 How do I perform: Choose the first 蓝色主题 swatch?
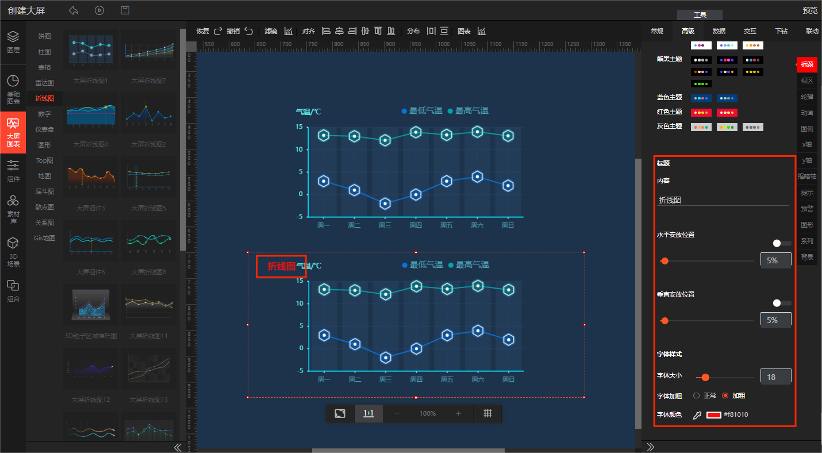701,98
